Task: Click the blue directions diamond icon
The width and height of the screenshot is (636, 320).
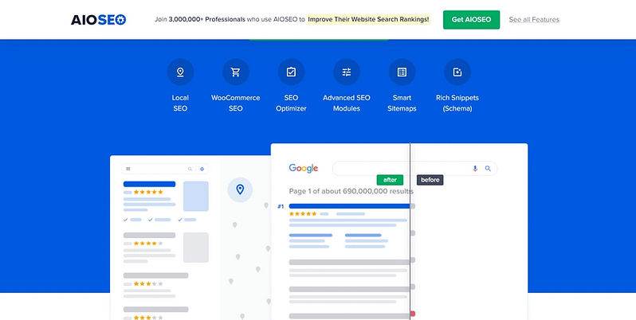Action: coord(202,169)
